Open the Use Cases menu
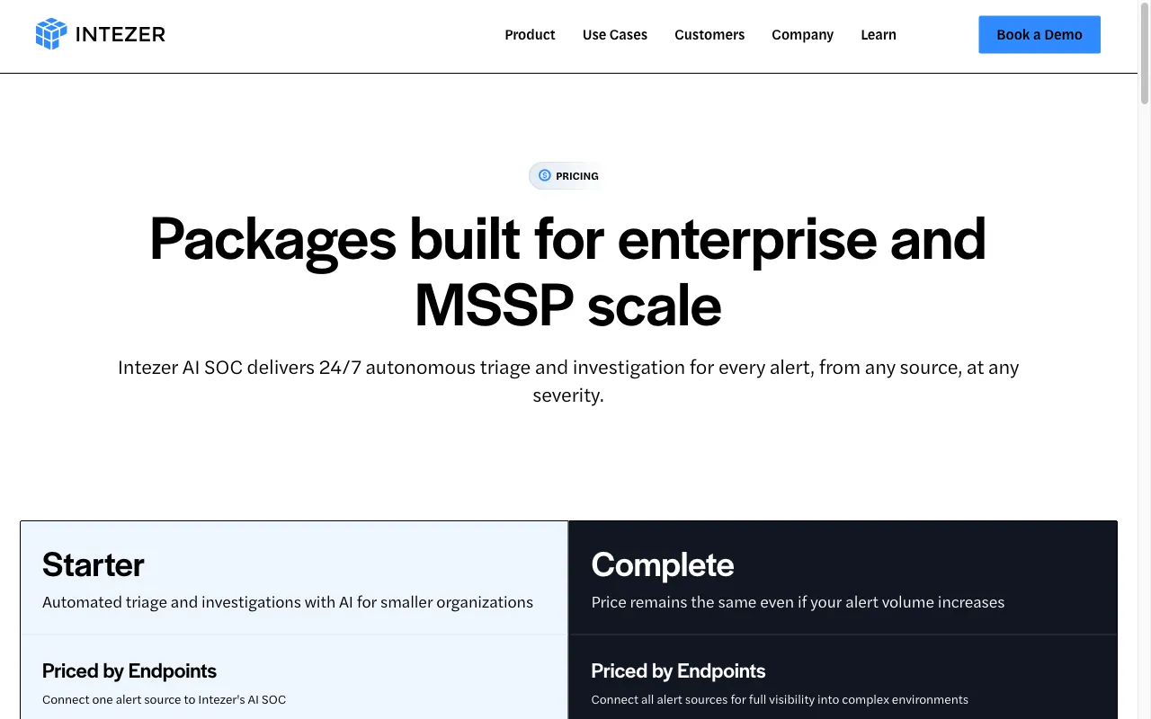The width and height of the screenshot is (1151, 719). click(x=615, y=34)
